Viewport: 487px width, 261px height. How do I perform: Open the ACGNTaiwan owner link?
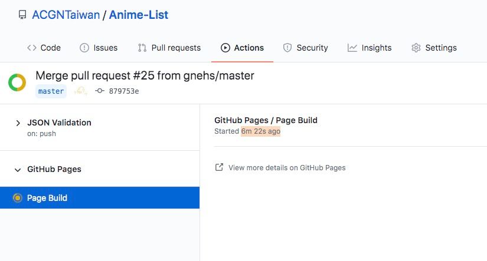pyautogui.click(x=66, y=15)
